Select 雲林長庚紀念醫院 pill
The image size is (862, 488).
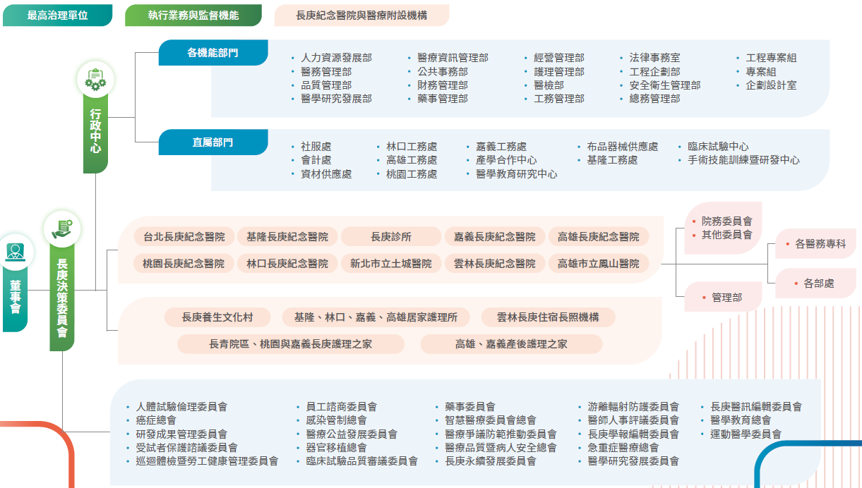point(495,264)
